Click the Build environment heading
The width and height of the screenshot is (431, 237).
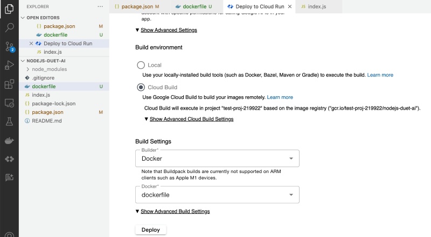tap(158, 47)
